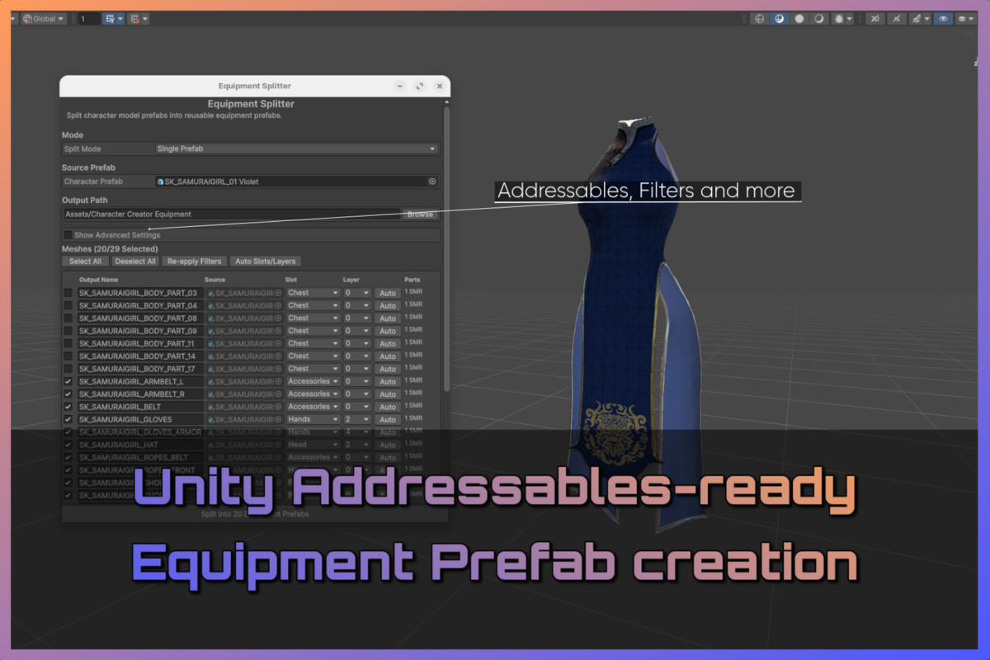Select the shaded draw mode icon
The image size is (990, 660).
[x=780, y=18]
